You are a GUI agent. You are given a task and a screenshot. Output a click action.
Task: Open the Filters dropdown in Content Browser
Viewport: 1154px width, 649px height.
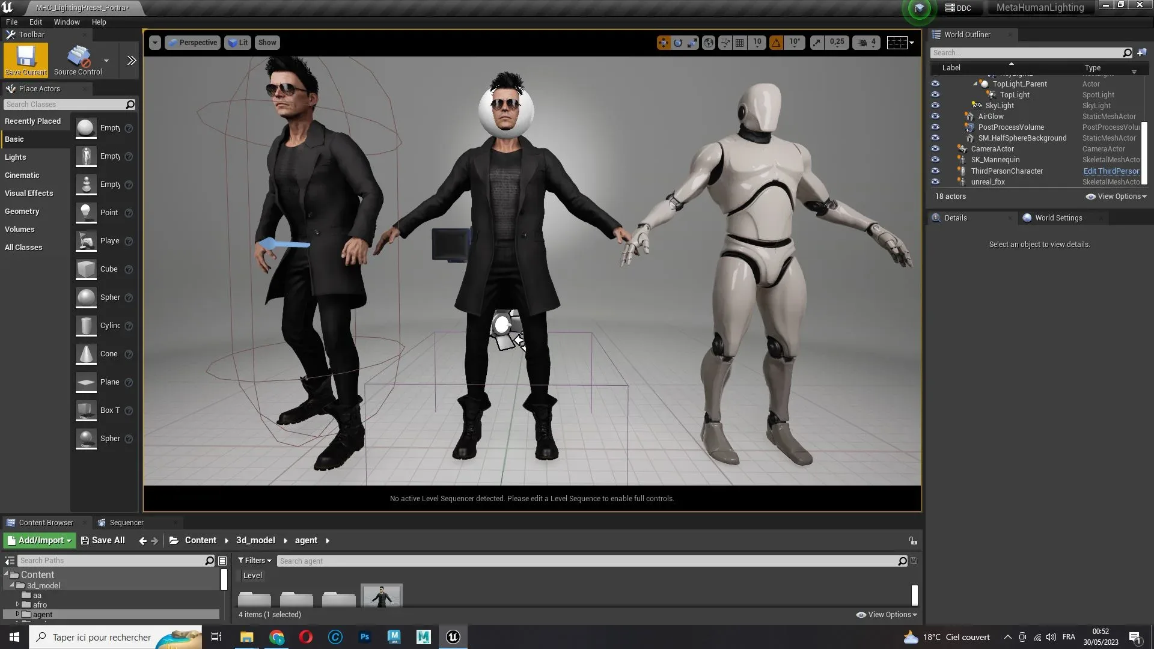[255, 561]
